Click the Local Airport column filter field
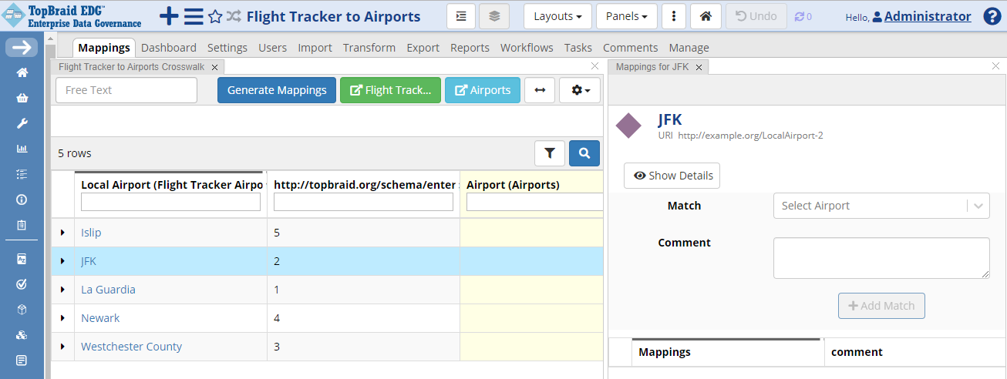 [x=170, y=202]
